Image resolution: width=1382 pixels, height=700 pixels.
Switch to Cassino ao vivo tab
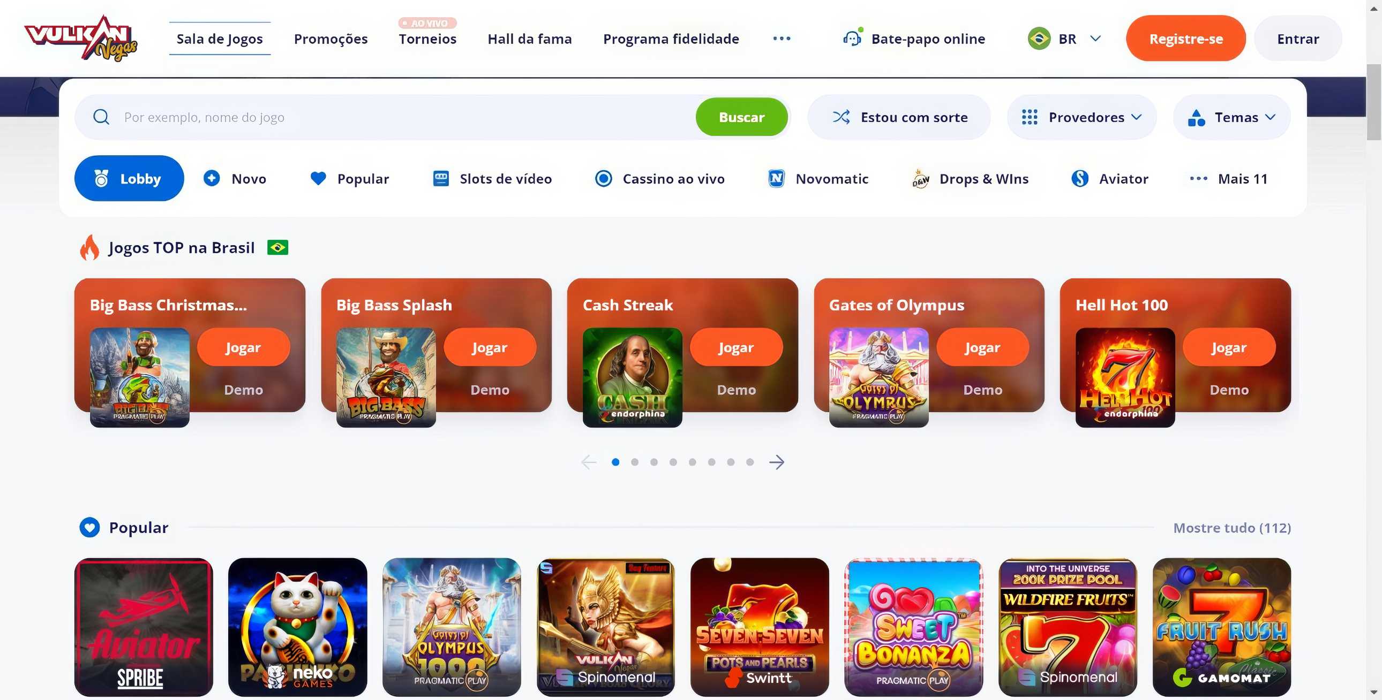coord(660,179)
